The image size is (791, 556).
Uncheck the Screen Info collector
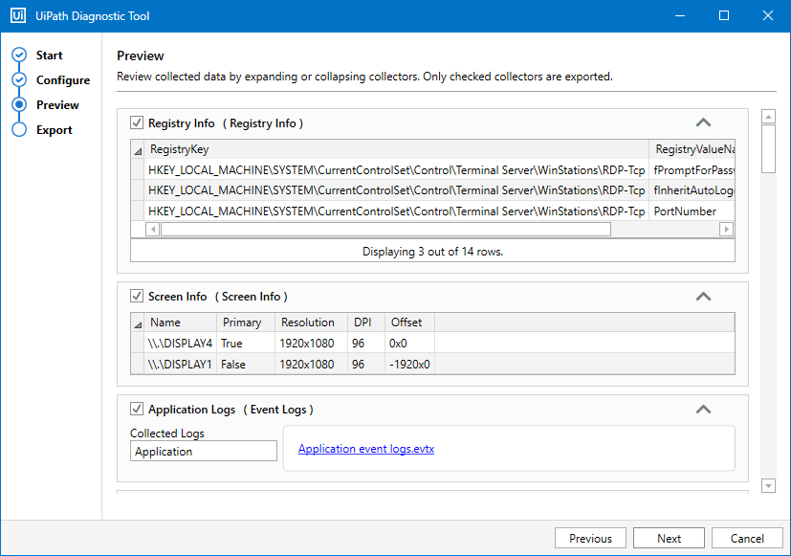coord(137,296)
